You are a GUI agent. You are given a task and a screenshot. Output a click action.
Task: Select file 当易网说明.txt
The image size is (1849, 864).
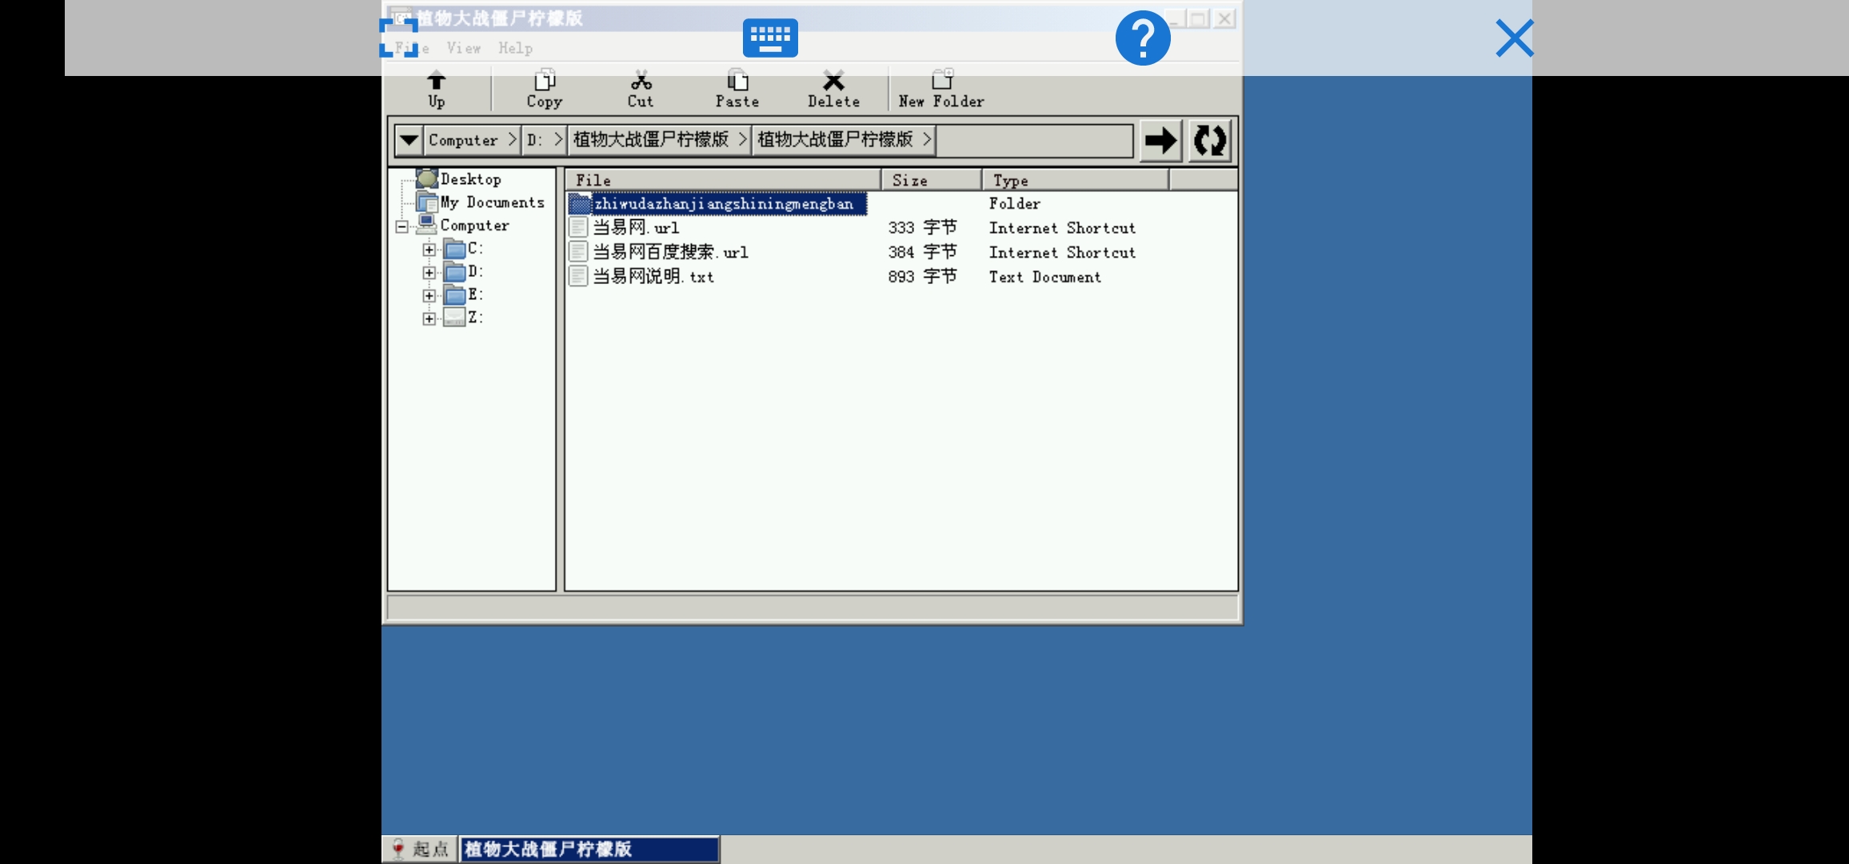[653, 277]
